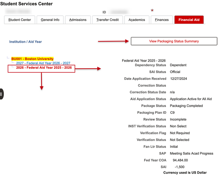Click the red star icon beside the ID
The height and width of the screenshot is (177, 222).
[x=152, y=10]
